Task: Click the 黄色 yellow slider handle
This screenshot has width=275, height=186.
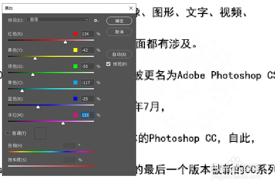Action: coord(35,58)
